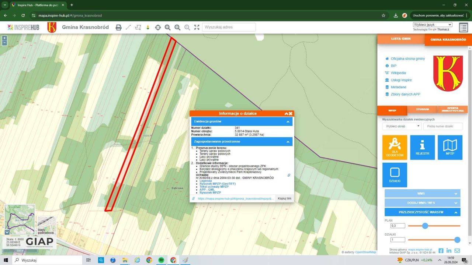Click the print map icon
The width and height of the screenshot is (472, 265).
(x=118, y=27)
